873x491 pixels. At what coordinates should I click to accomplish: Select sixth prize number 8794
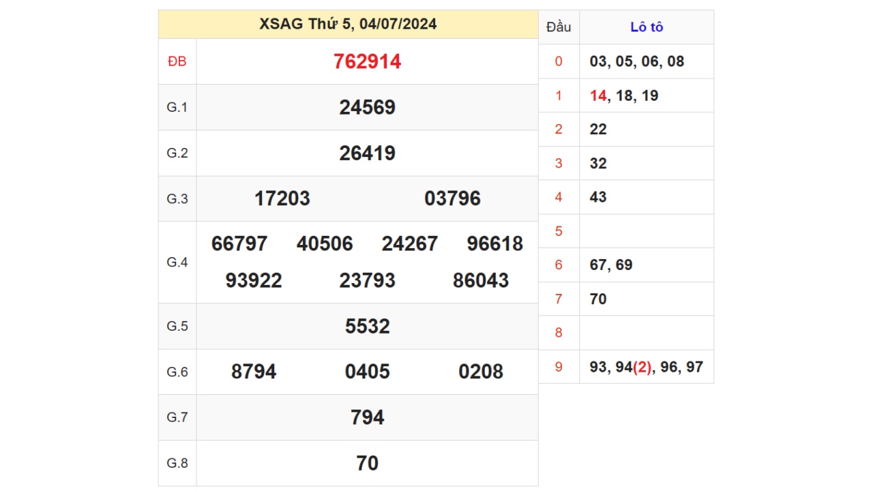[254, 372]
